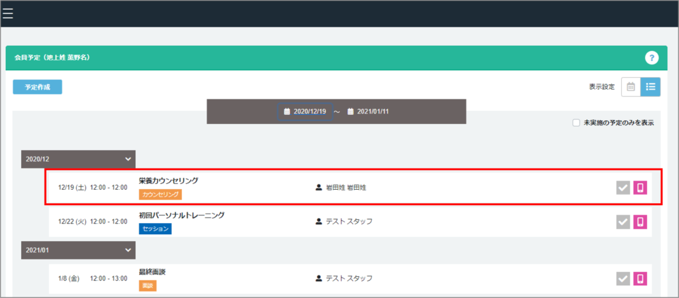Click the 12/19 (土) 12:00 - 12:00 time
This screenshot has height=298, width=679.
[x=93, y=188]
